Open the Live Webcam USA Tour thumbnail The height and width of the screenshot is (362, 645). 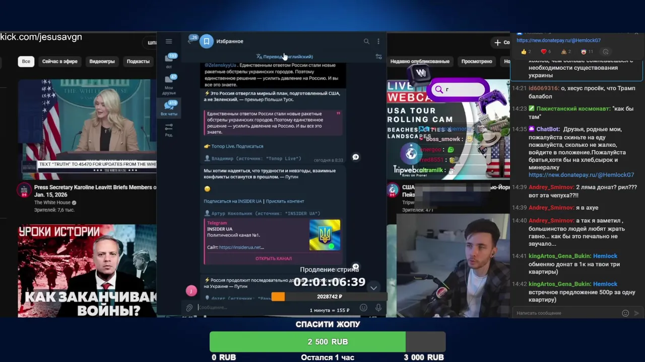click(448, 129)
